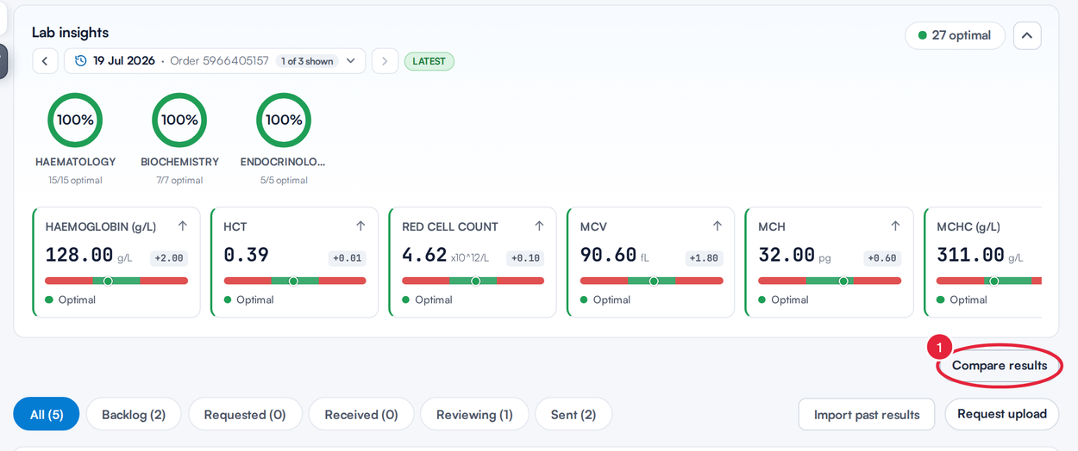
Task: Select the Endocrinology 100% ring
Action: click(x=284, y=120)
